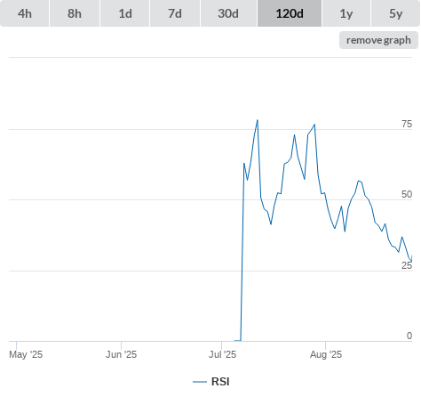Click the 25 value axis label
This screenshot has height=405, width=421.
[x=407, y=265]
